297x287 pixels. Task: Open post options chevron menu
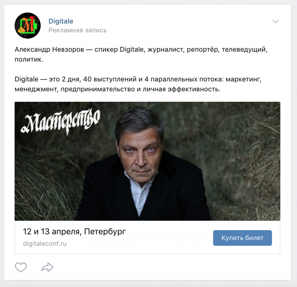[276, 21]
